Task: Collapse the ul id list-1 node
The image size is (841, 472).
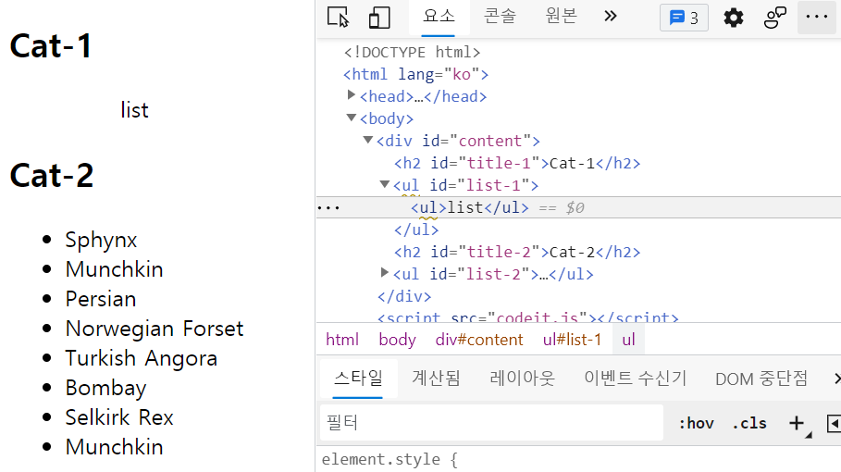Action: [385, 184]
